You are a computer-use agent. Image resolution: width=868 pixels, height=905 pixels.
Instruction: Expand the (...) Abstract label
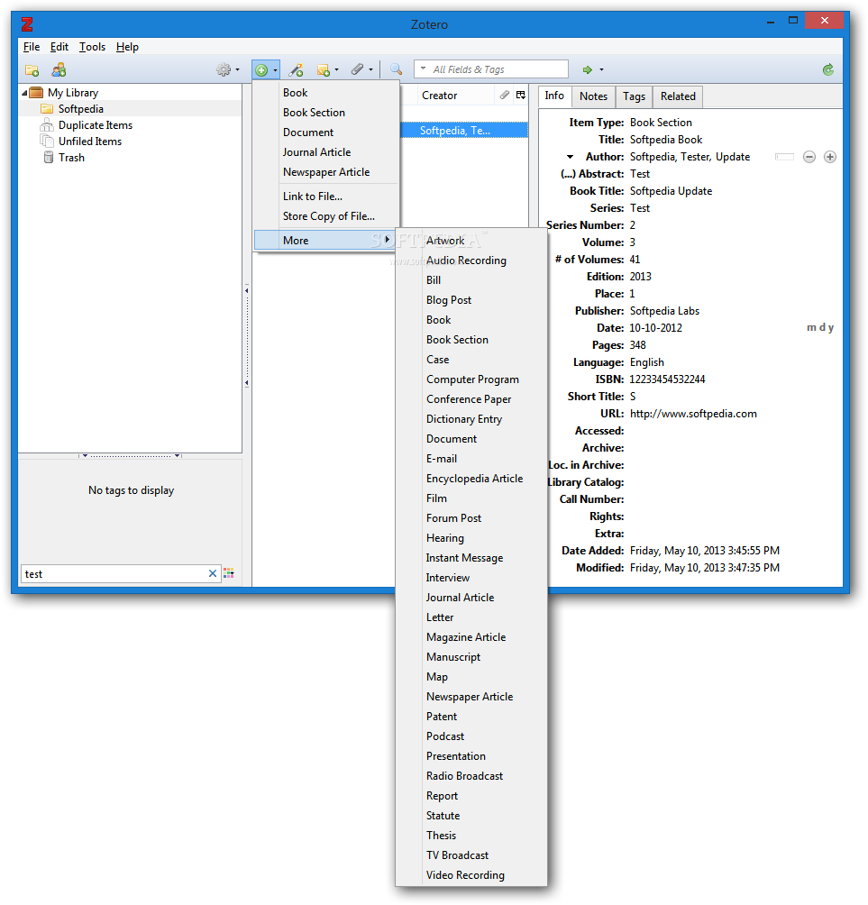click(592, 174)
